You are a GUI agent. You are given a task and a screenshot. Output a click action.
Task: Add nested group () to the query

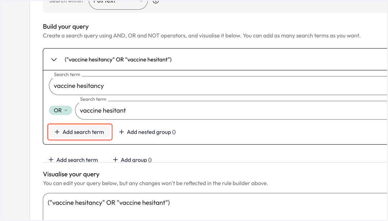(x=147, y=132)
